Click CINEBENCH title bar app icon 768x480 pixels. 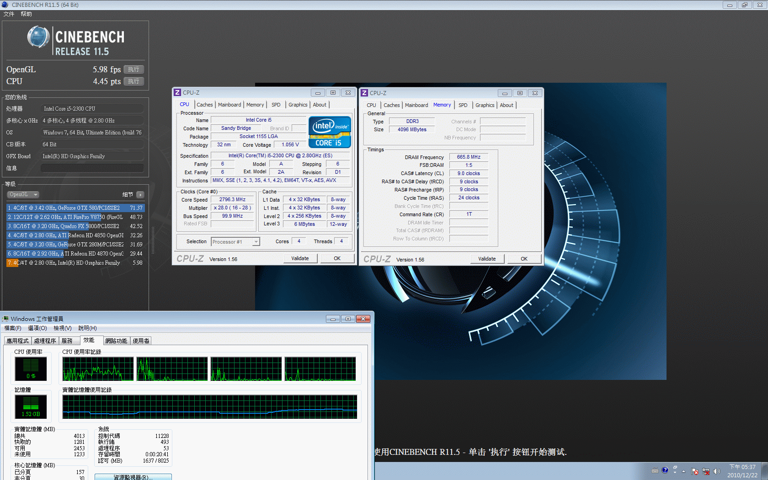click(5, 5)
